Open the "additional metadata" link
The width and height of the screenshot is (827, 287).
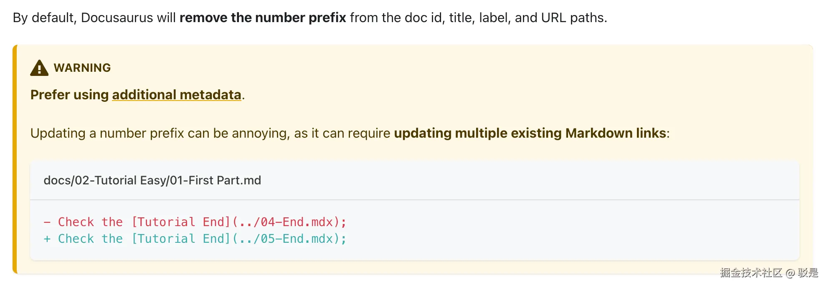(x=176, y=95)
